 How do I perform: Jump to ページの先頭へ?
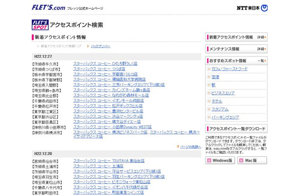click(191, 147)
